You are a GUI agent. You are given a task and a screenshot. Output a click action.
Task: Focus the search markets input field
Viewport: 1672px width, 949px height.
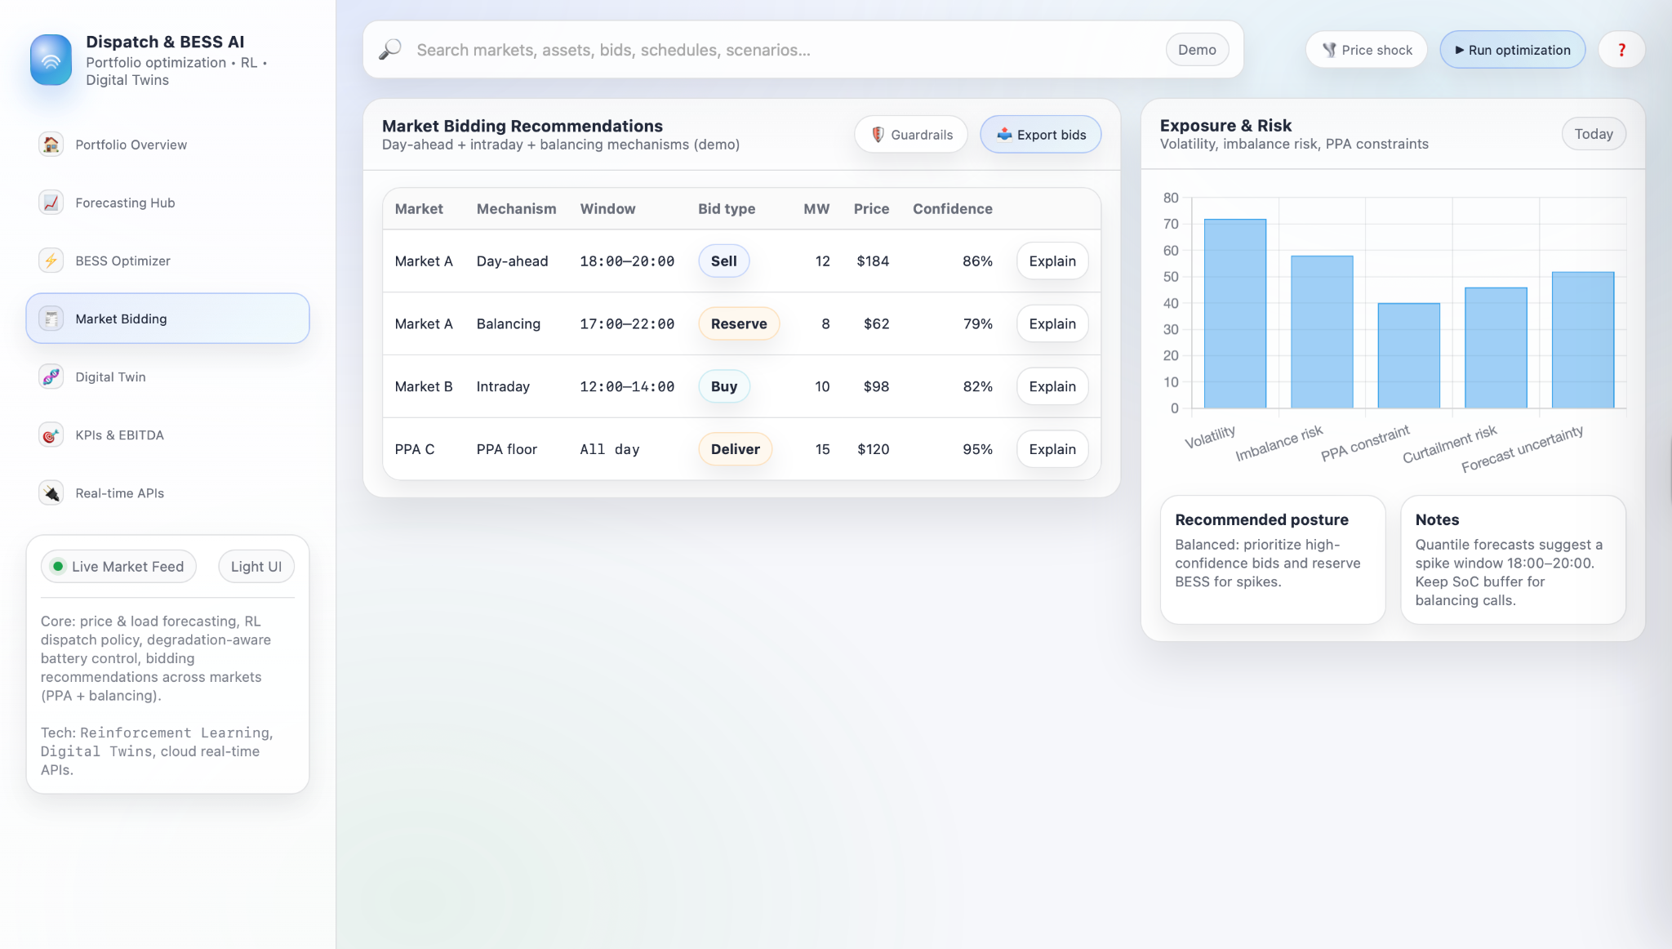[784, 50]
